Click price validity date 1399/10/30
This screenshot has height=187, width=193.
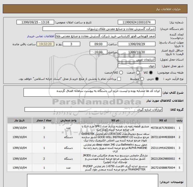pyautogui.click(x=137, y=52)
